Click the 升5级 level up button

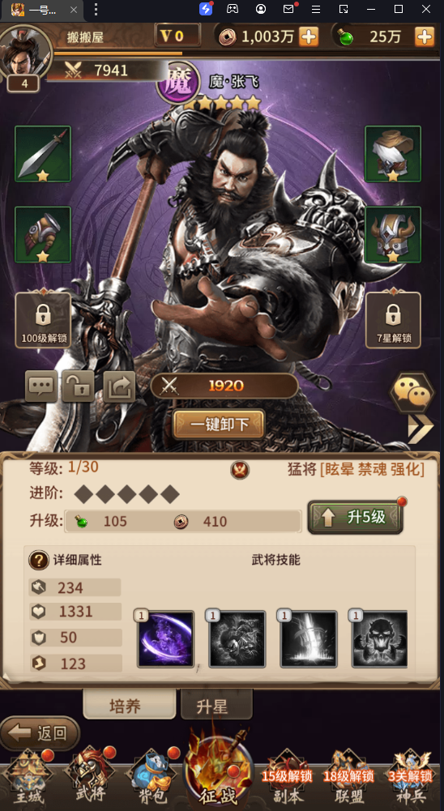[x=355, y=517]
